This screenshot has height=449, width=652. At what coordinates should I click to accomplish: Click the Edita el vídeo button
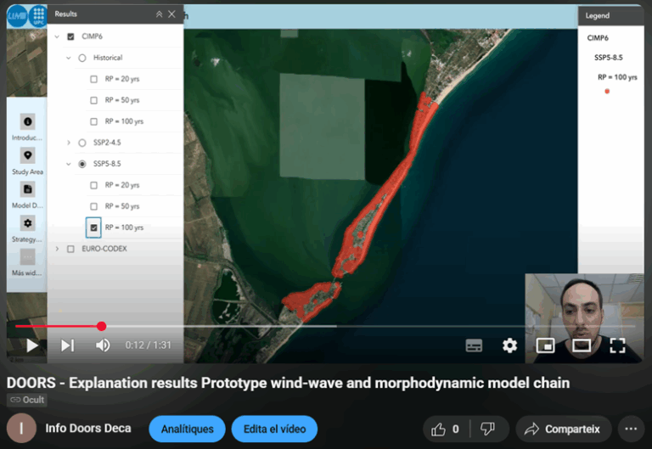(x=273, y=429)
